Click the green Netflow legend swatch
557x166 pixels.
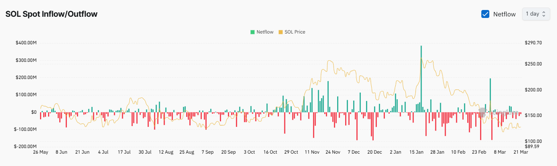pyautogui.click(x=253, y=32)
